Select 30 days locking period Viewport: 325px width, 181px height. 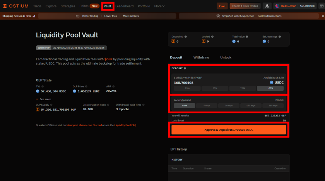coord(229,106)
